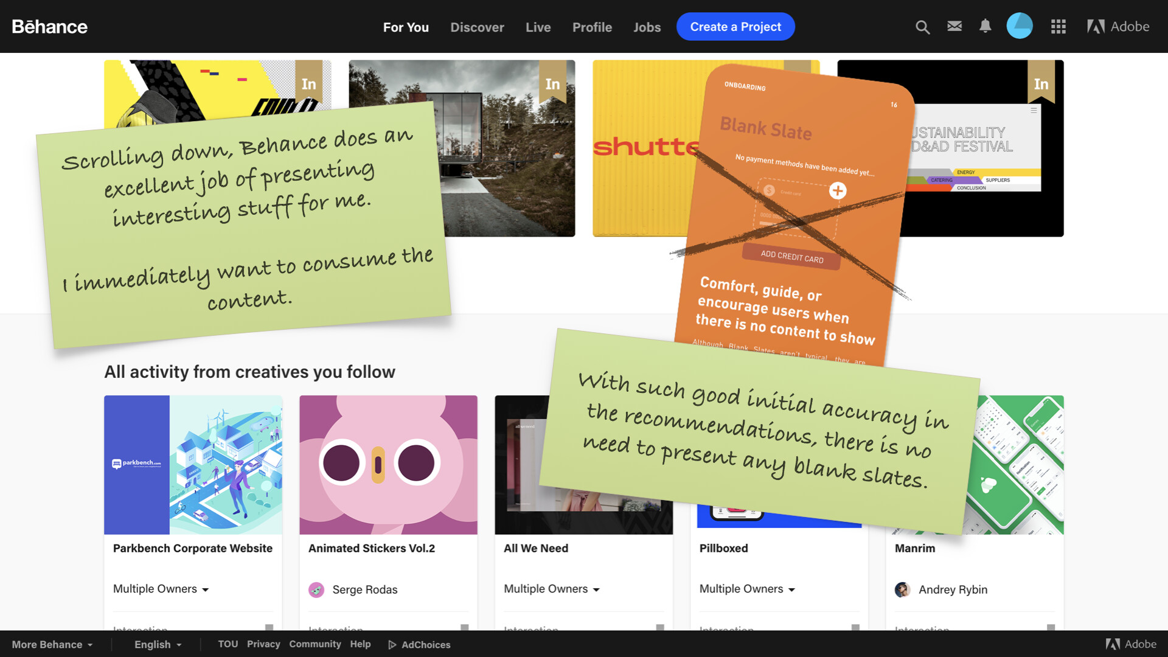Open the search magnifier icon
Screen dimensions: 1168x657
coord(922,27)
